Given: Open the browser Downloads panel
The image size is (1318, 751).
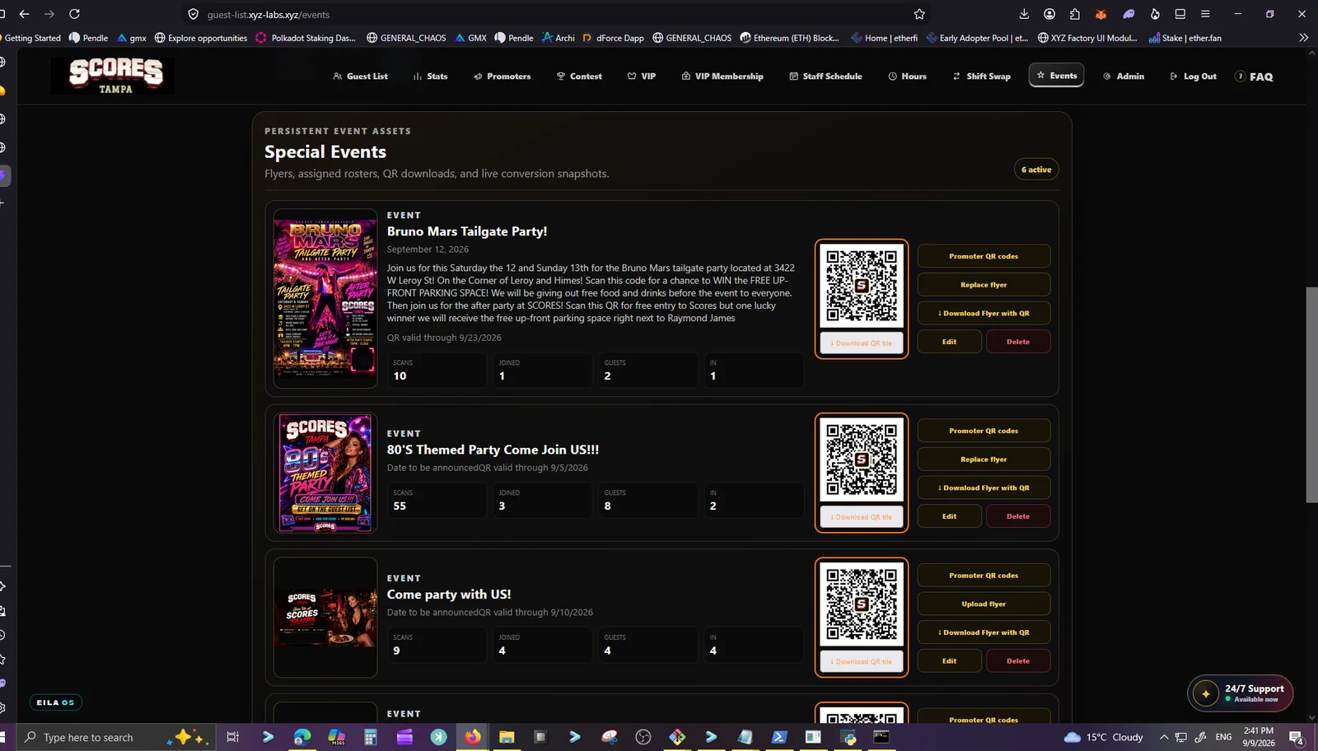Looking at the screenshot, I should 1024,14.
